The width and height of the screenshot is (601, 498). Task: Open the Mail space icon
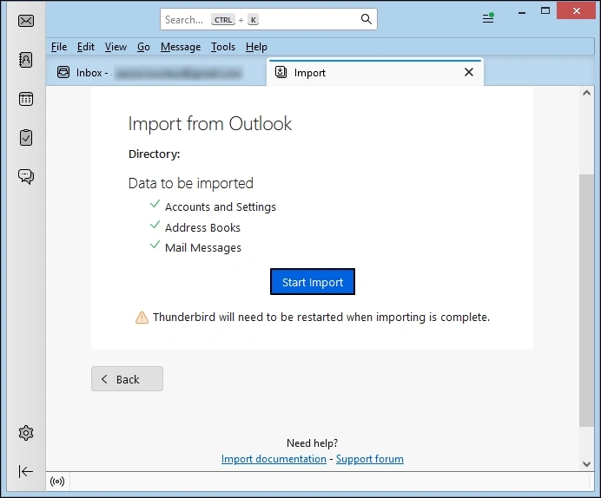tap(26, 21)
